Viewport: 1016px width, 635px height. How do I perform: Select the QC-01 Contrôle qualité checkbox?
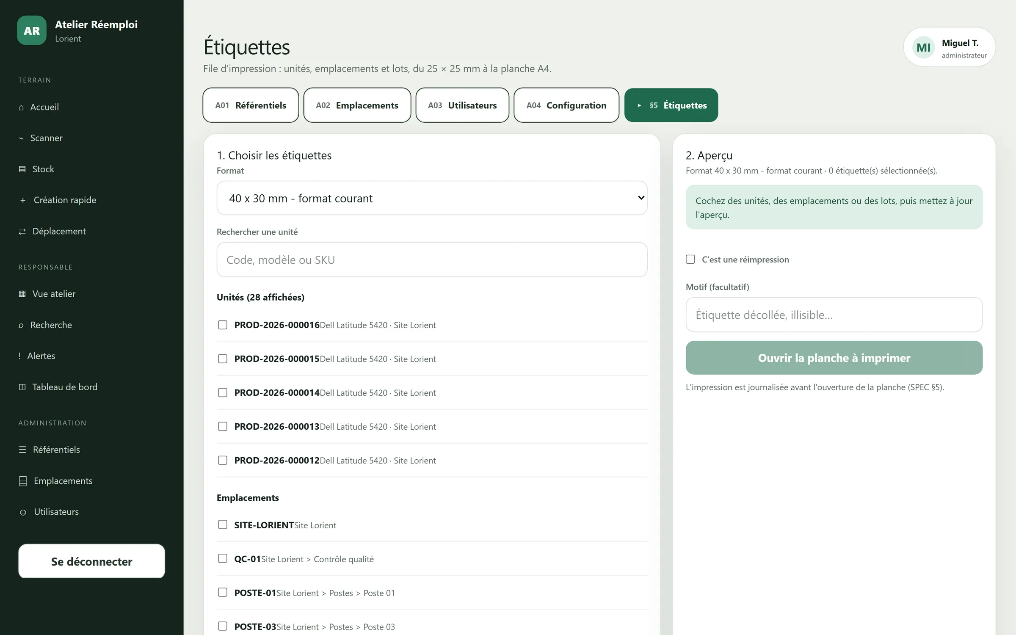coord(222,558)
